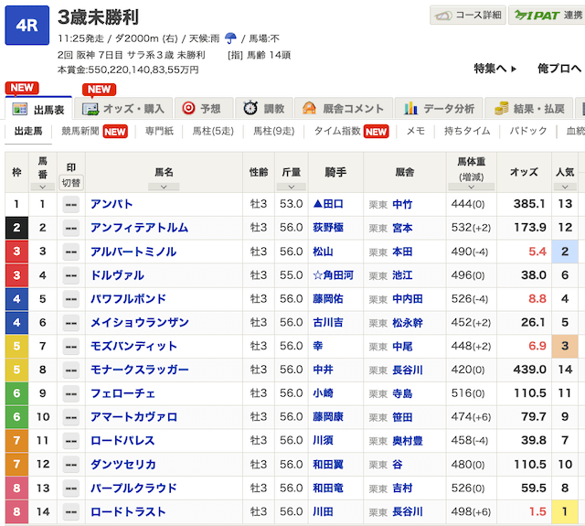Screen dimensions: 585x526
Task: Open パドック sub-tab
Action: pyautogui.click(x=528, y=131)
